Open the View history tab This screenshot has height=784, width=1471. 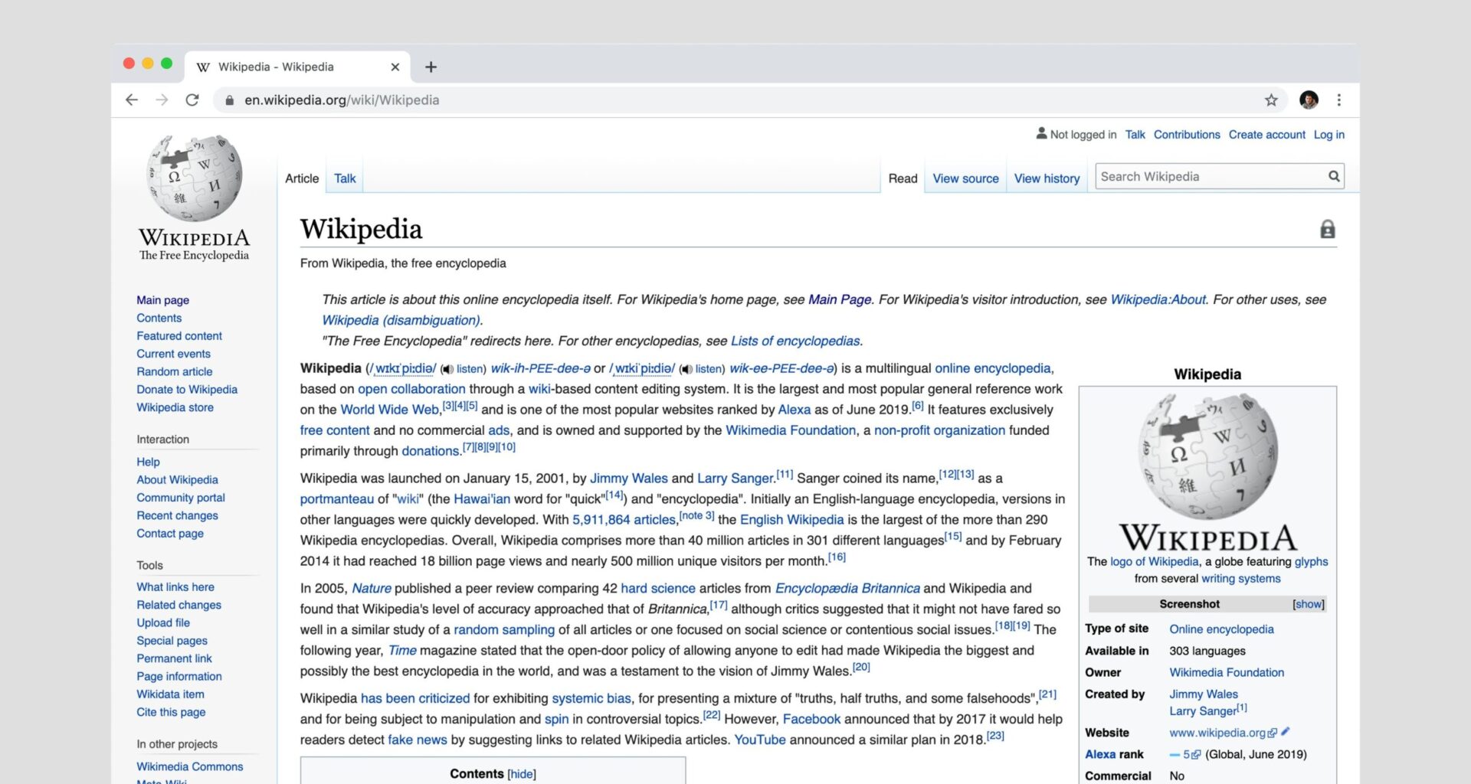1047,178
